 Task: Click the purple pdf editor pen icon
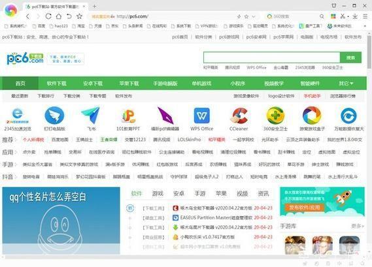tap(165, 116)
